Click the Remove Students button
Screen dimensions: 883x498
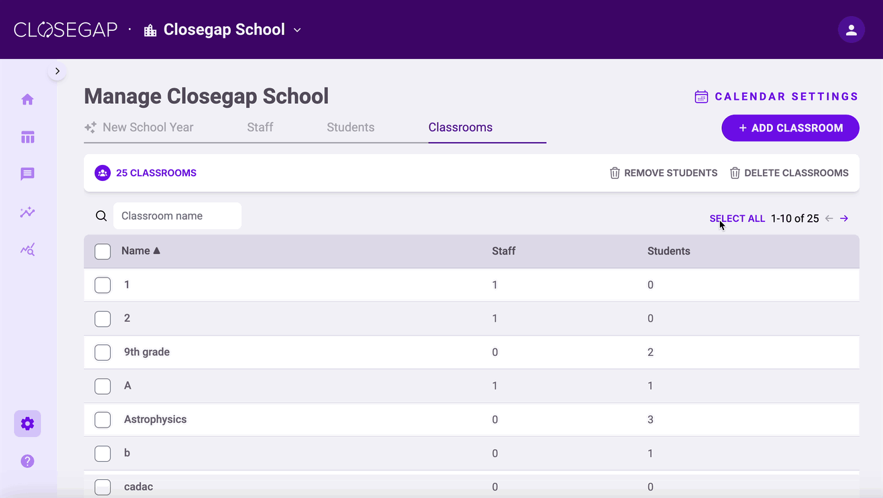(664, 173)
